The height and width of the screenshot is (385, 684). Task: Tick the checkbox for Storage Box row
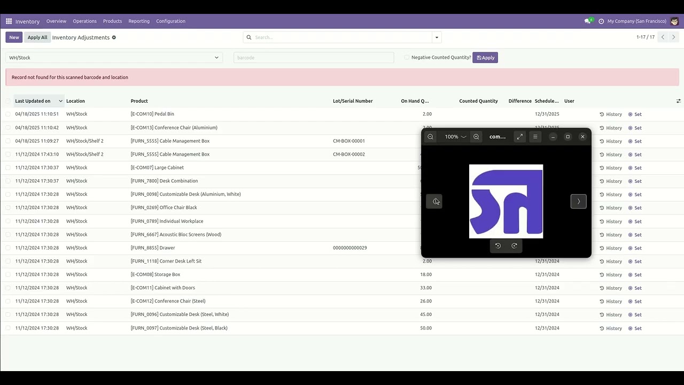pos(8,275)
